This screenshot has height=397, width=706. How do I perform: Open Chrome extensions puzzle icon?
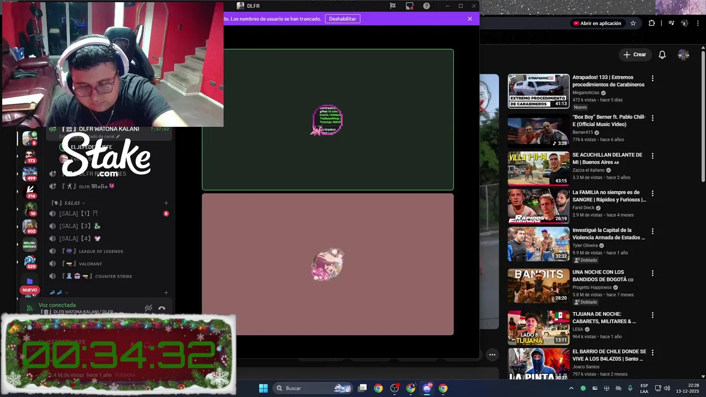tap(652, 23)
